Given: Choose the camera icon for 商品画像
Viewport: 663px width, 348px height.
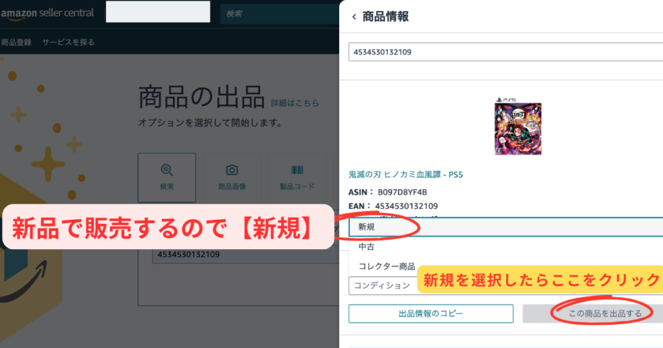Looking at the screenshot, I should click(231, 170).
